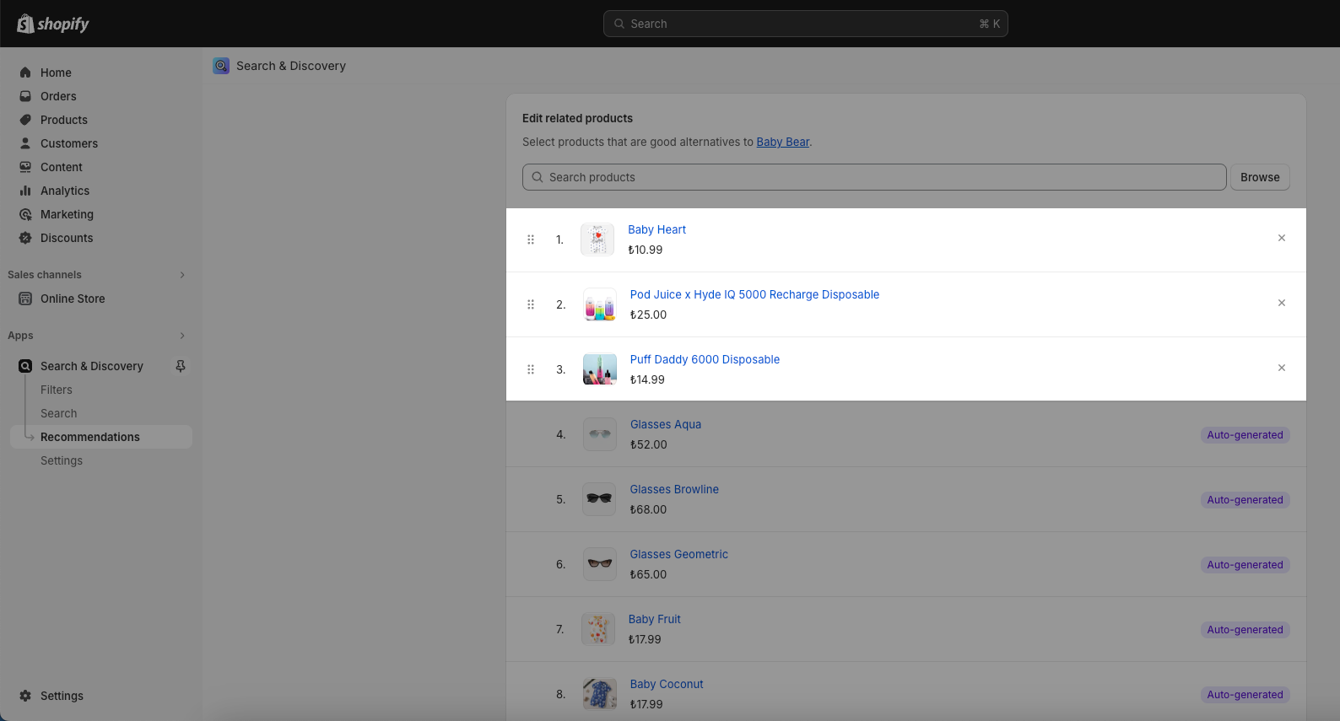
Task: Click Auto-generated badge for Baby Fruit
Action: [x=1245, y=630]
